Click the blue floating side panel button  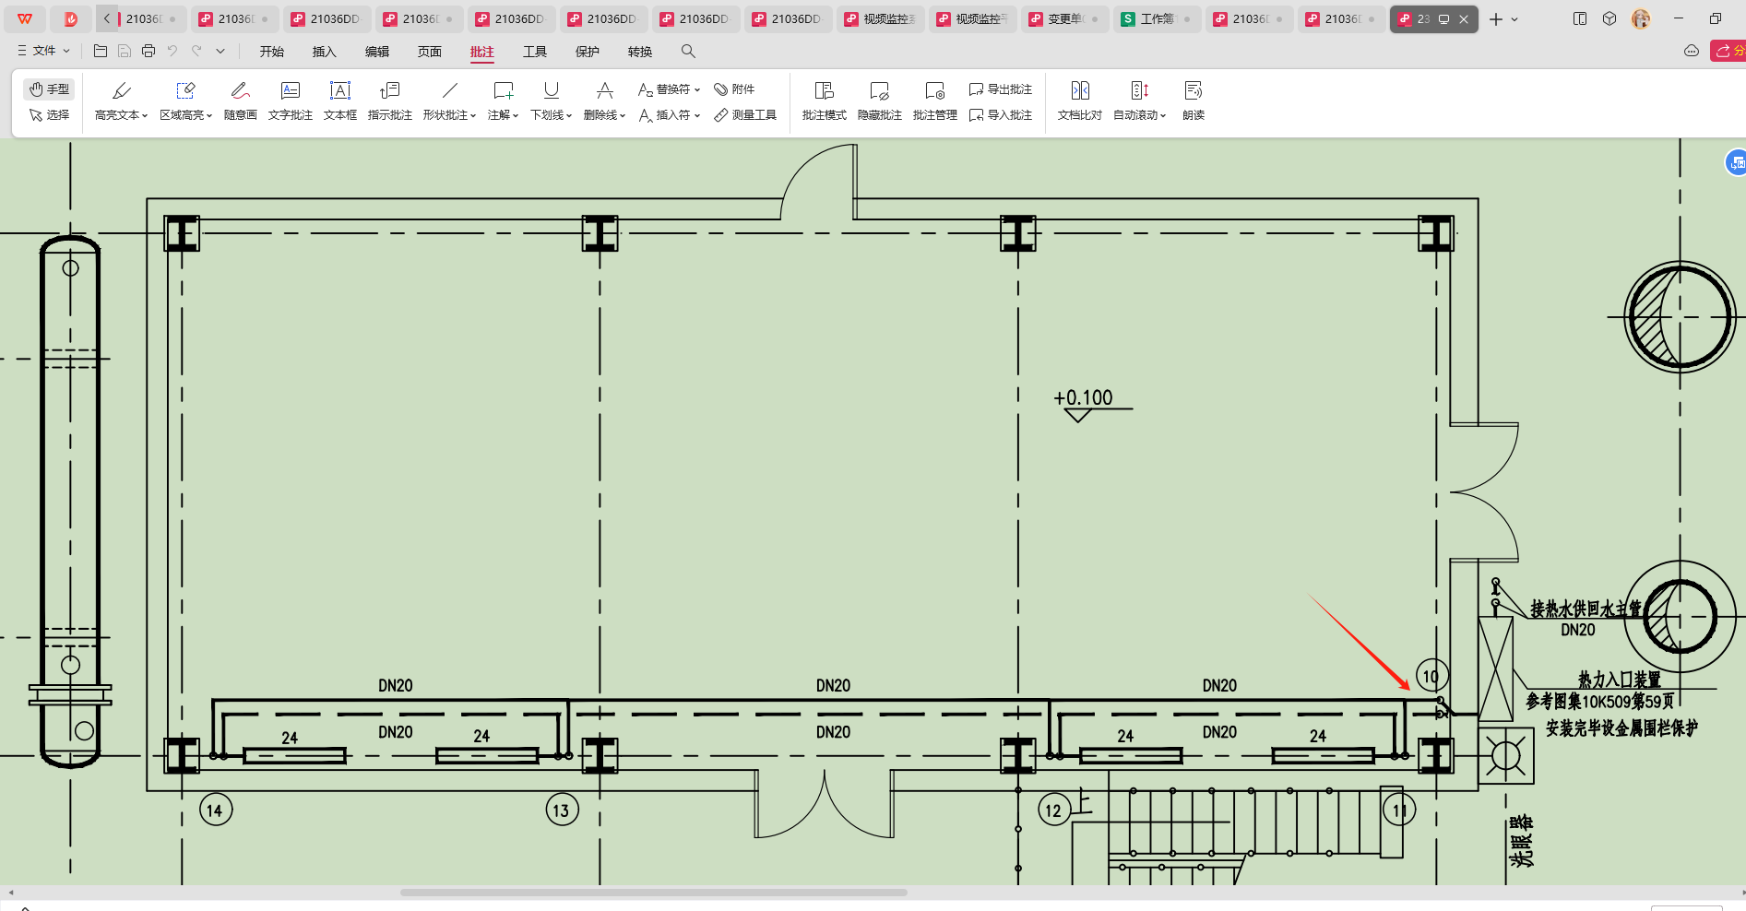point(1736,163)
